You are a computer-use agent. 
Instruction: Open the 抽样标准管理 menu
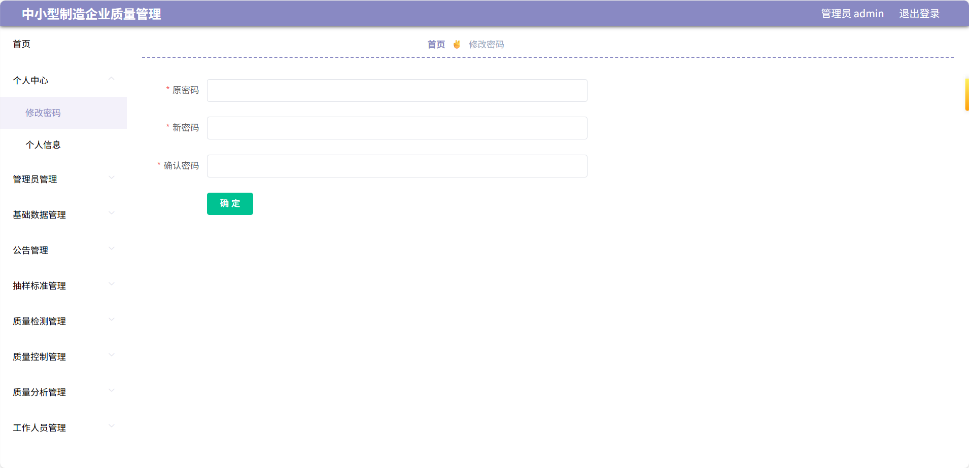[39, 286]
